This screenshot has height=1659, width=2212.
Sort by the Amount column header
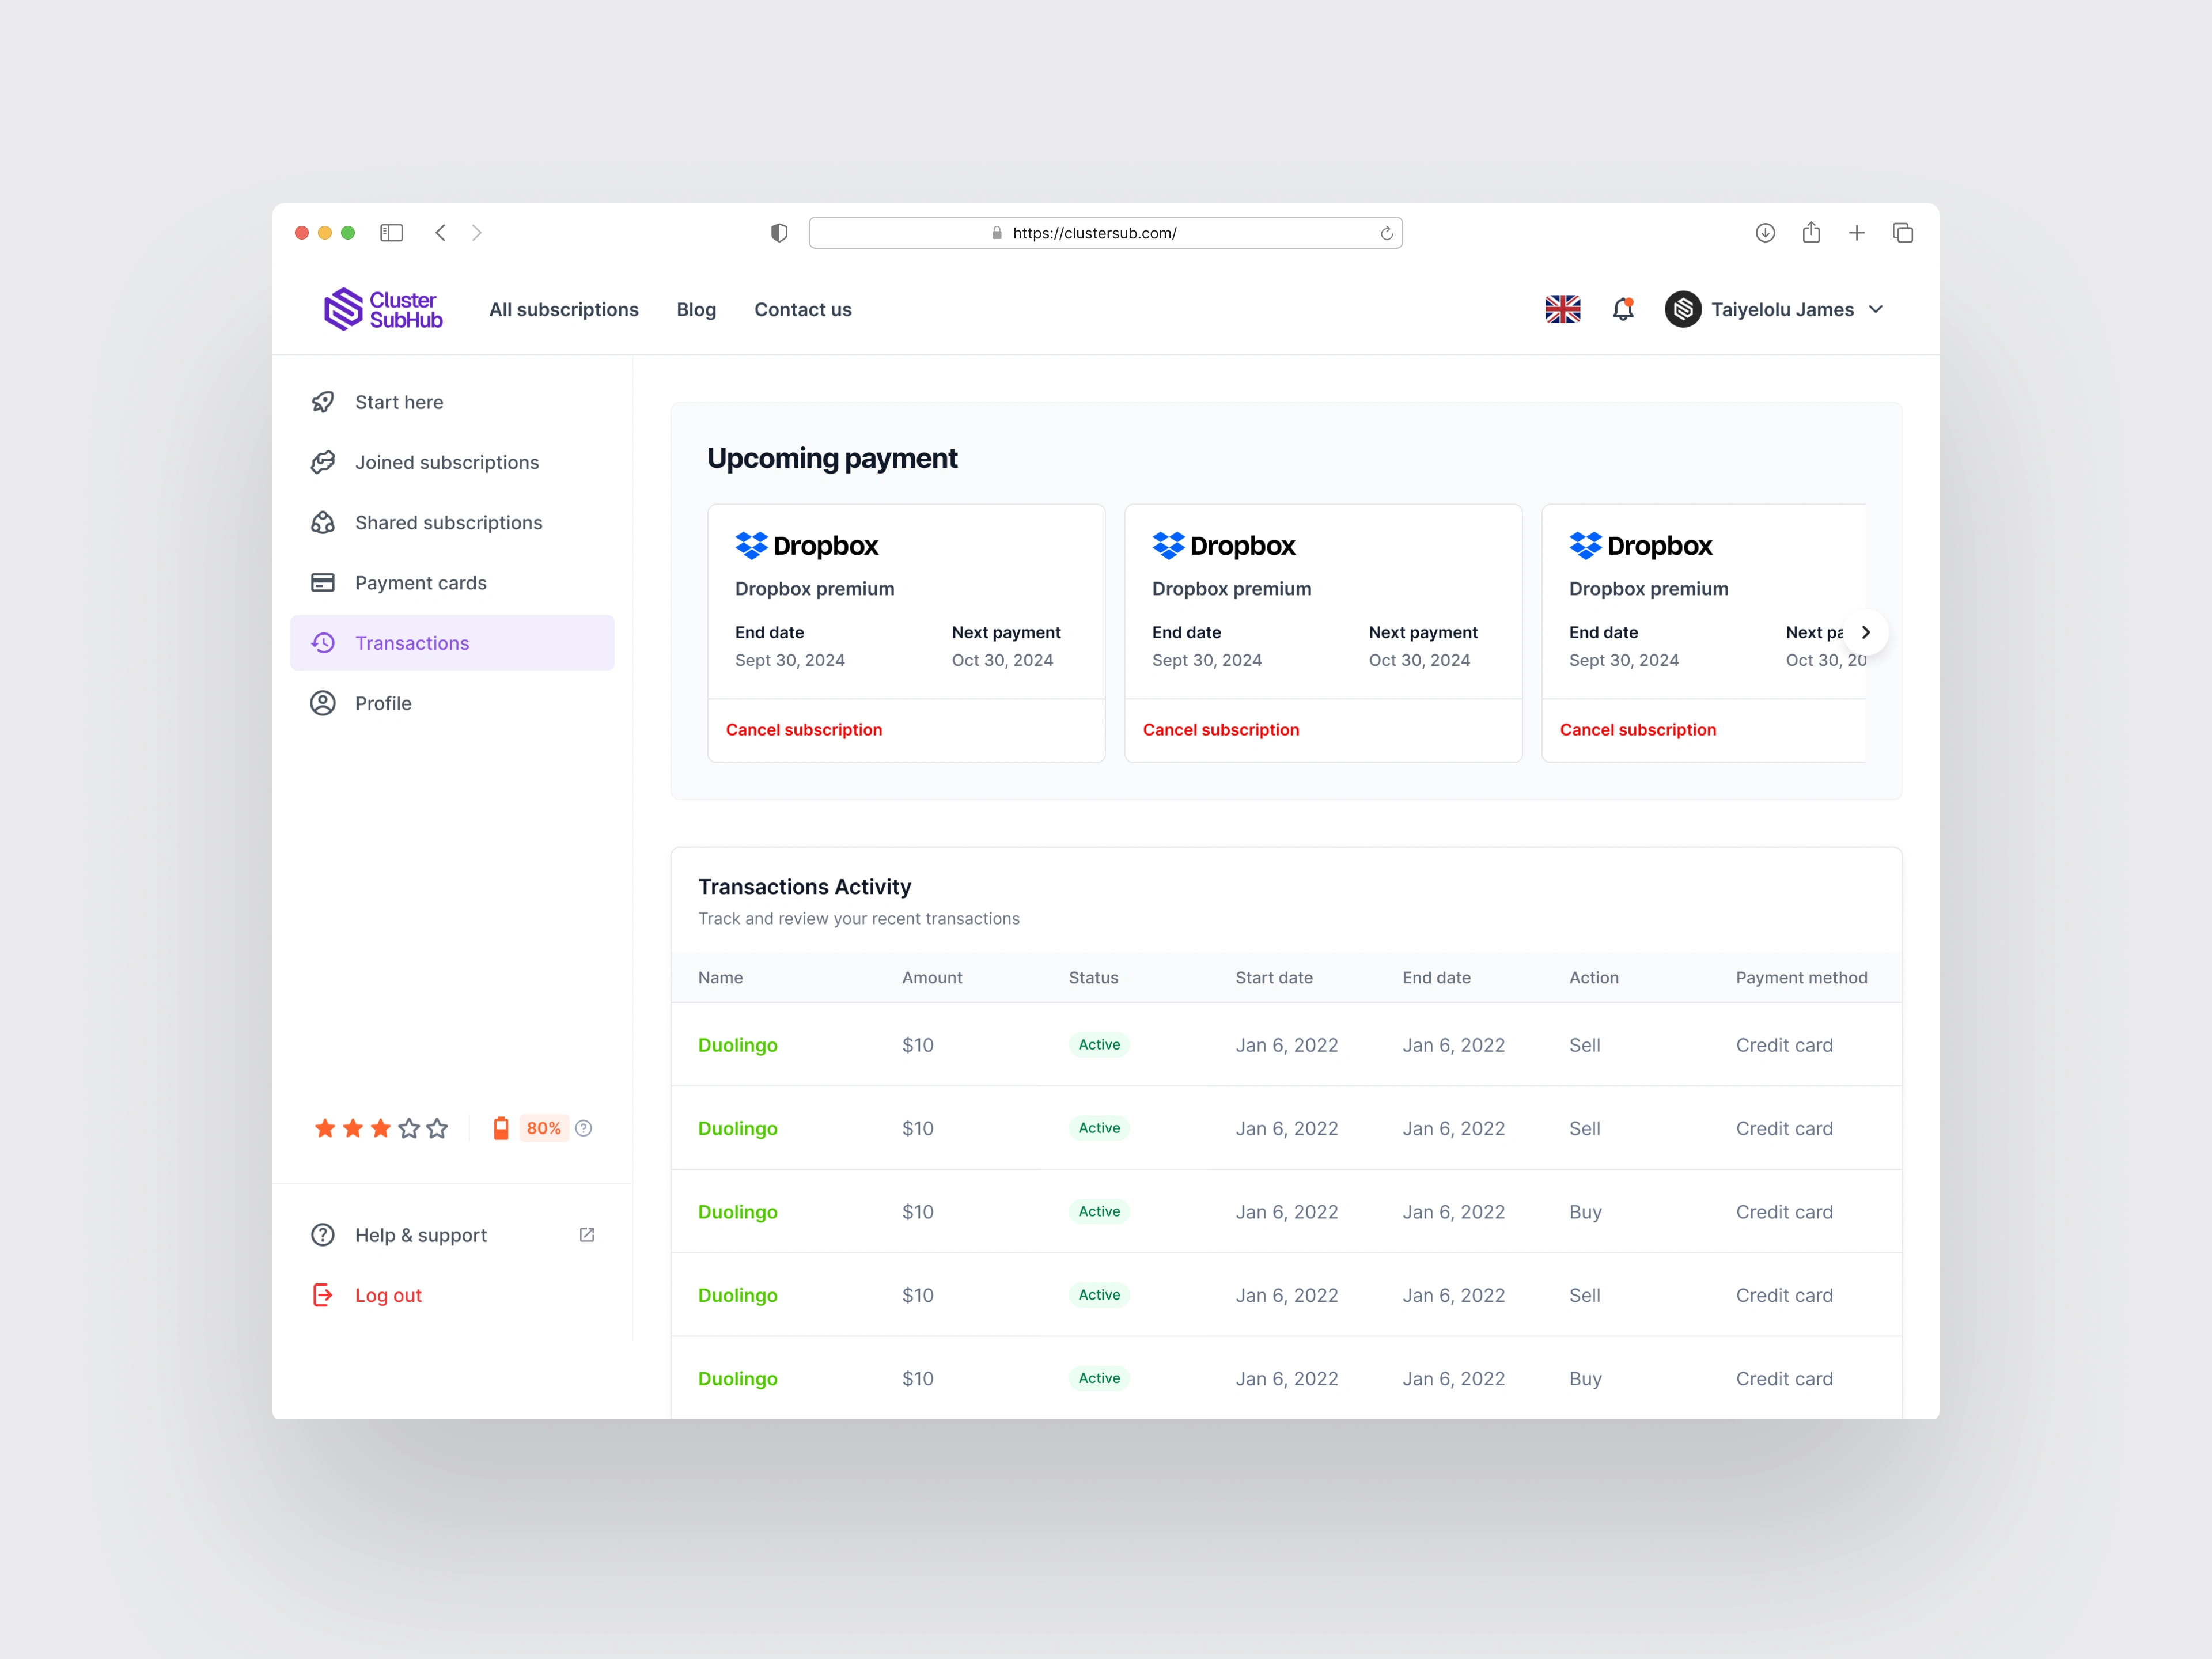932,978
